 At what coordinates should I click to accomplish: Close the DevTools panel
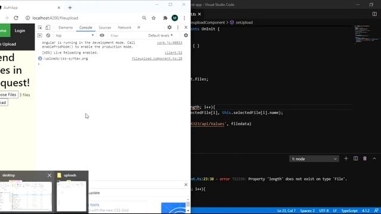(186, 27)
